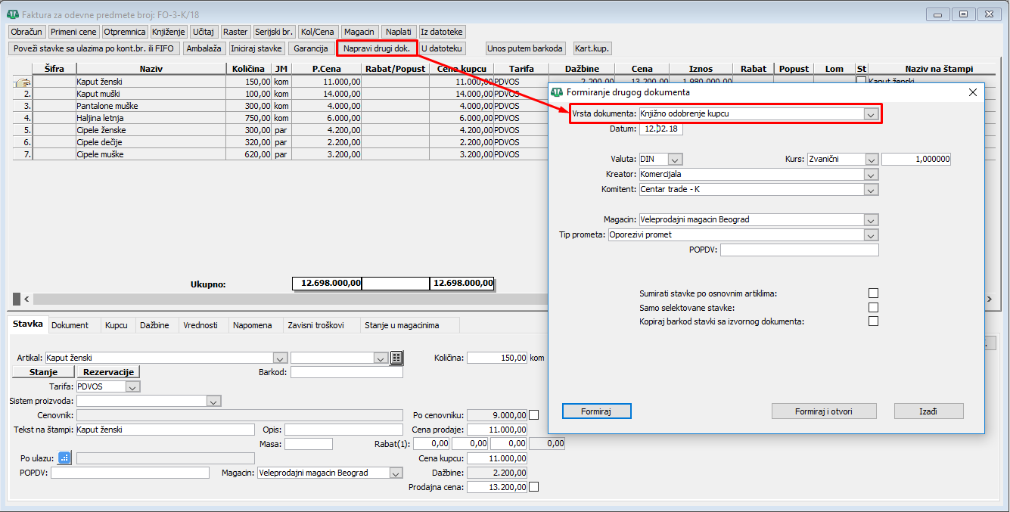
Task: Click the calculator icon beside the Artikal field
Action: (396, 358)
